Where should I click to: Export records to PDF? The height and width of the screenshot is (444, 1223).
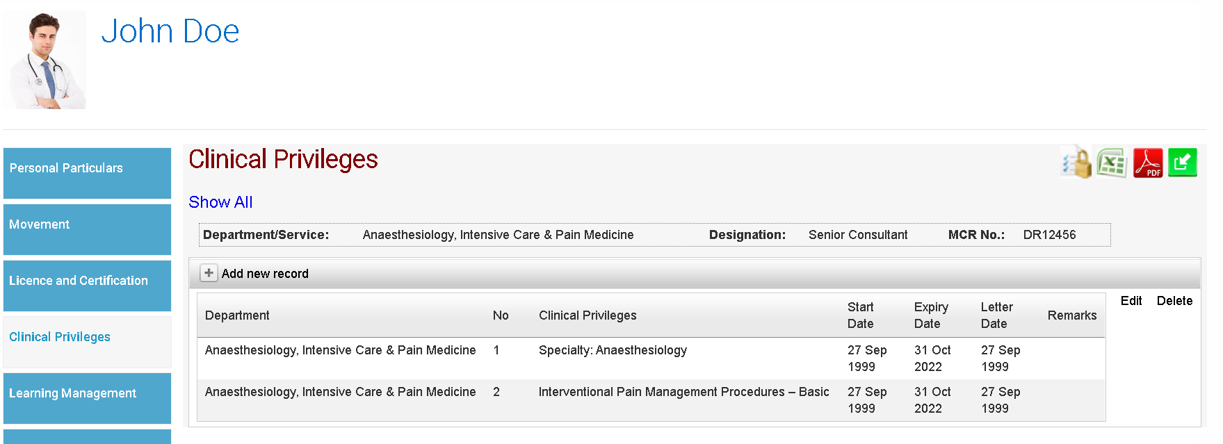pyautogui.click(x=1148, y=163)
